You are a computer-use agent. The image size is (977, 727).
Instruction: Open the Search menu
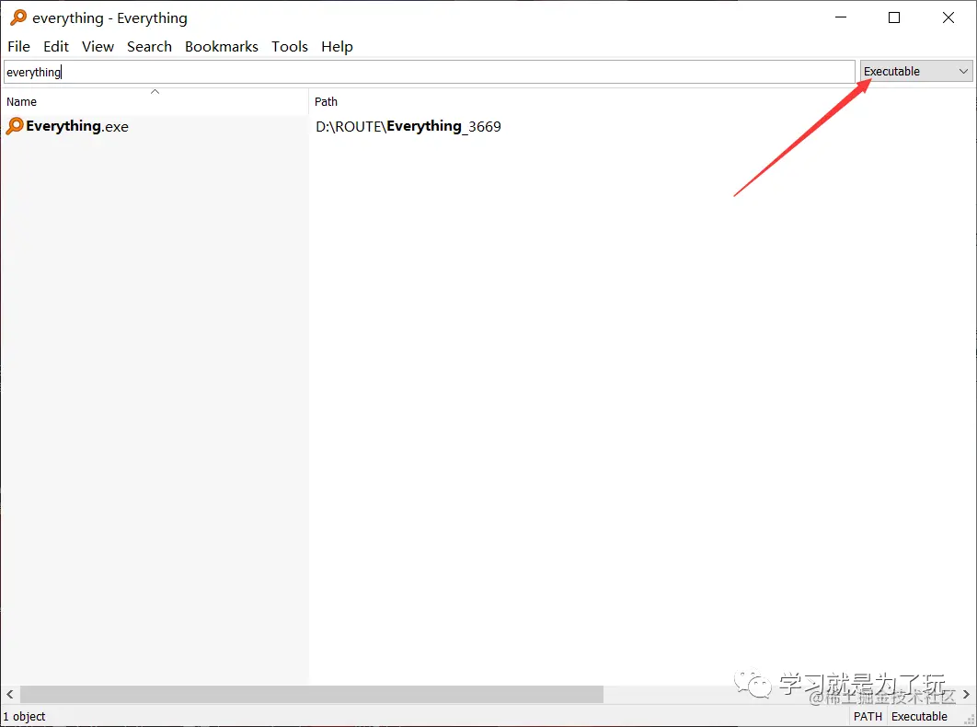click(x=150, y=46)
